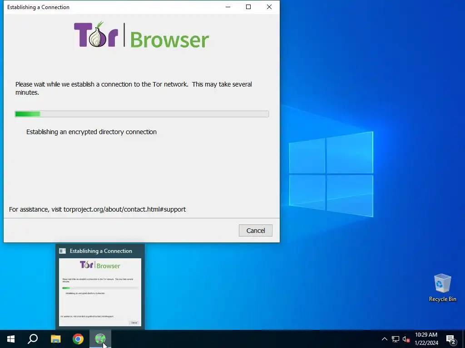Open the notification center icon
This screenshot has height=348, width=465.
[451, 339]
